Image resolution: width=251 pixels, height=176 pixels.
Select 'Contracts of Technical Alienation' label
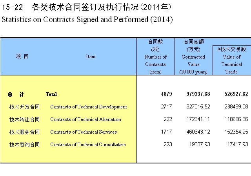tap(85, 119)
